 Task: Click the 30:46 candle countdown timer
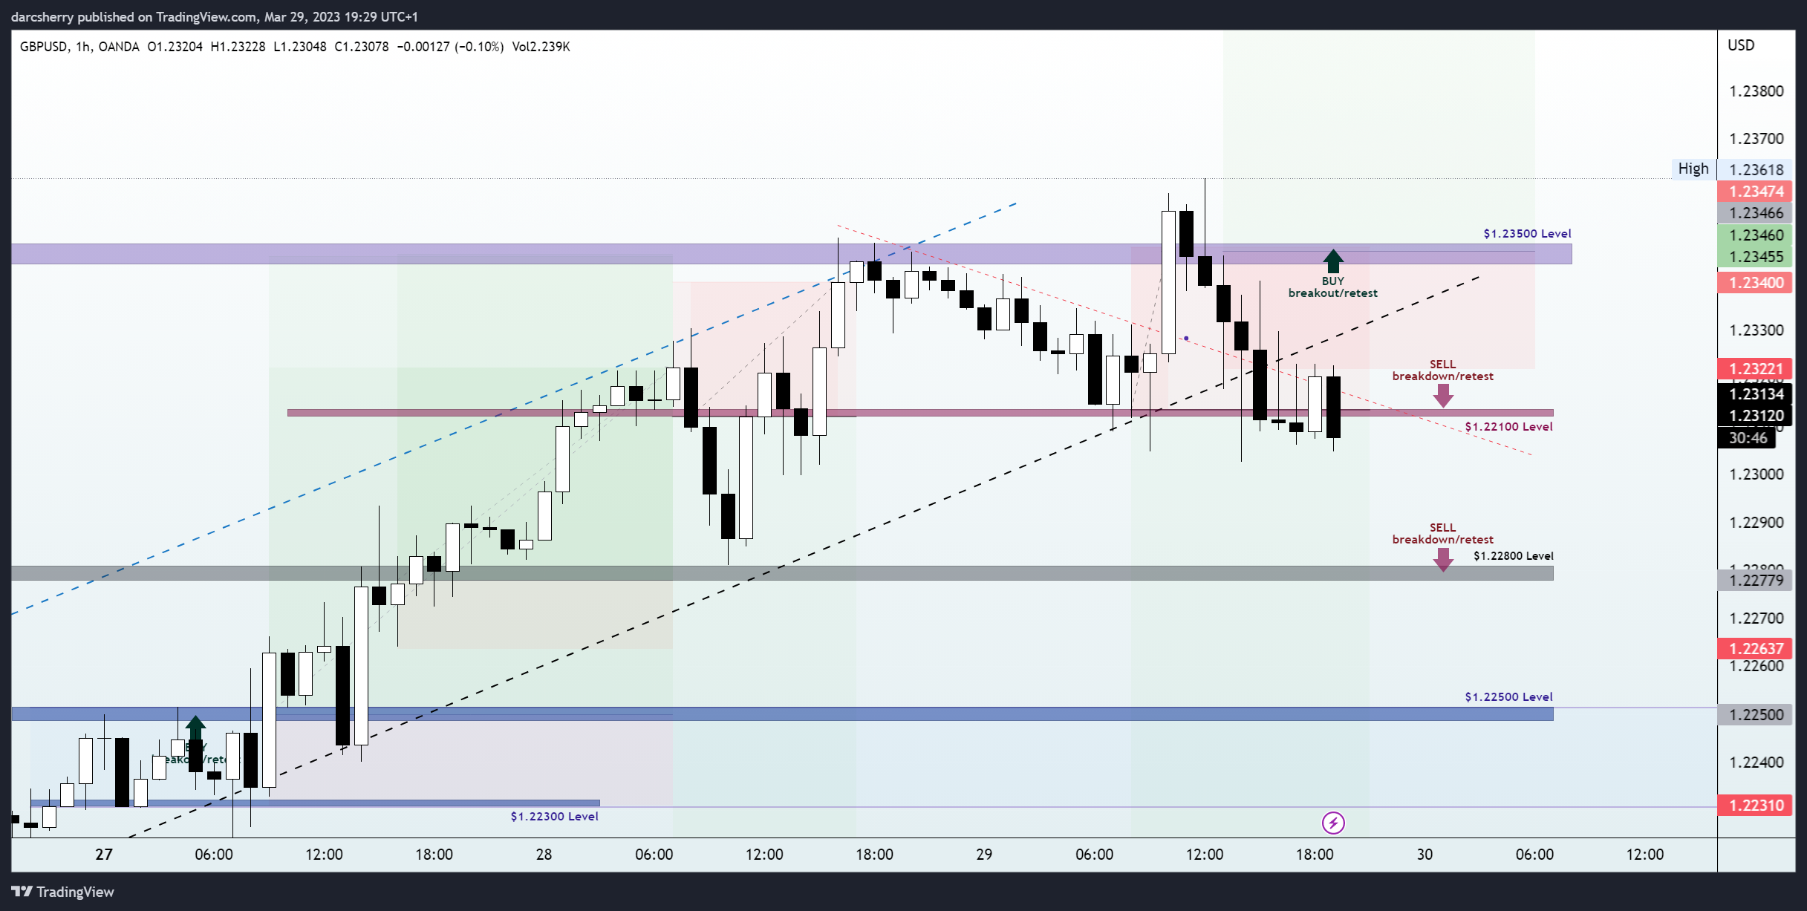pyautogui.click(x=1747, y=437)
